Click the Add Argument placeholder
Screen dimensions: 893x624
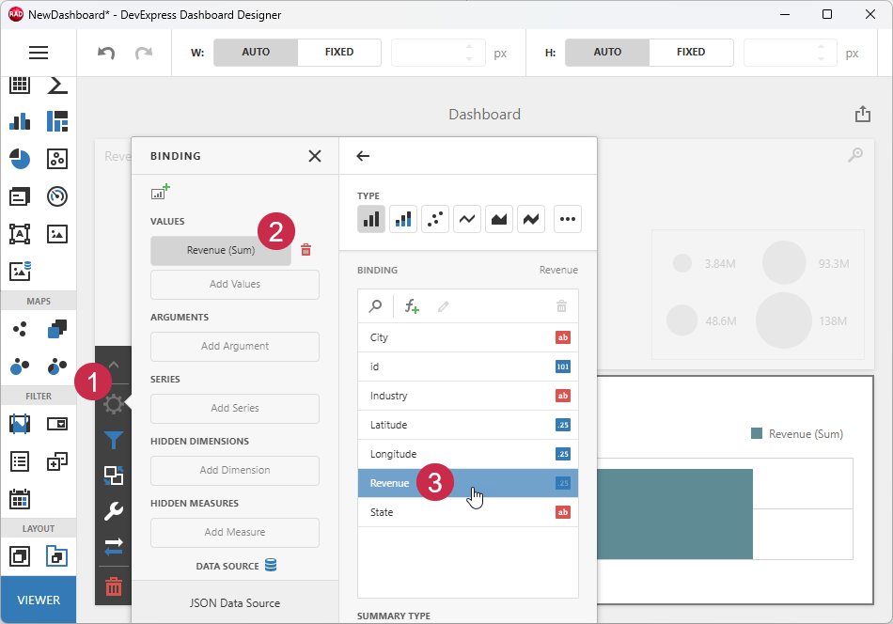click(234, 347)
